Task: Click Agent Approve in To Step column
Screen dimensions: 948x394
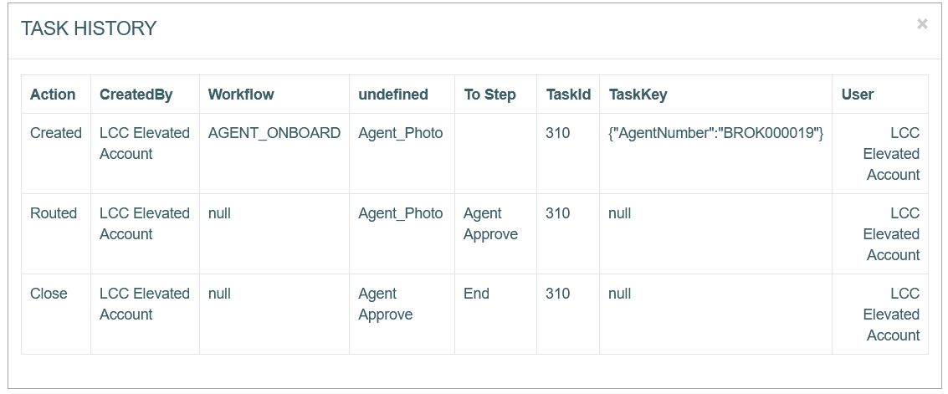Action: tap(490, 223)
